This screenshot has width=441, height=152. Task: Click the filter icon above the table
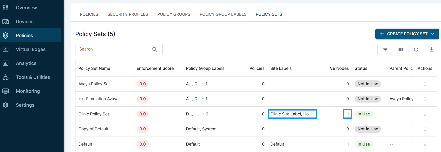click(385, 49)
